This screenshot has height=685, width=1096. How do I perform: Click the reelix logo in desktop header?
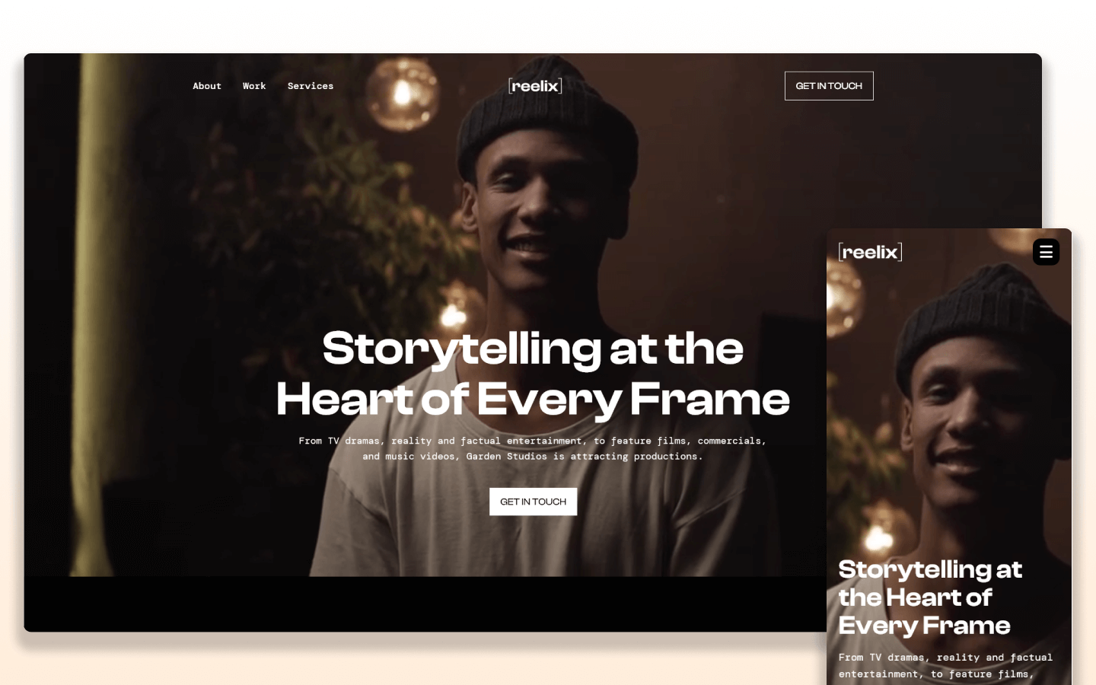coord(535,86)
